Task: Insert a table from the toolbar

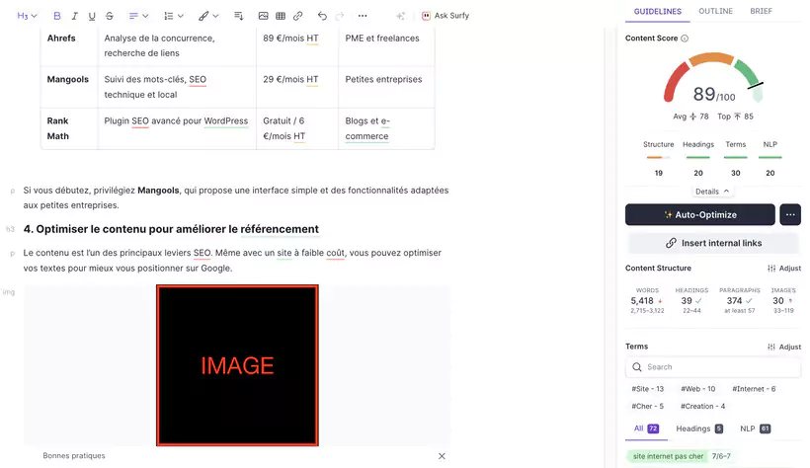Action: coord(281,16)
